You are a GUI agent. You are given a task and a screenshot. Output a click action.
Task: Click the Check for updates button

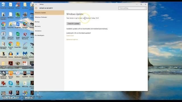(73, 24)
